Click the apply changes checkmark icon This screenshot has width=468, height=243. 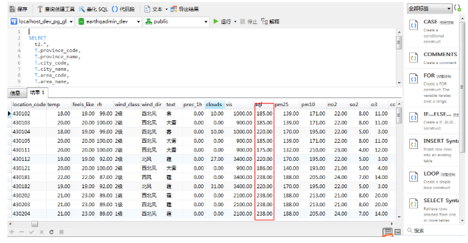click(31, 232)
